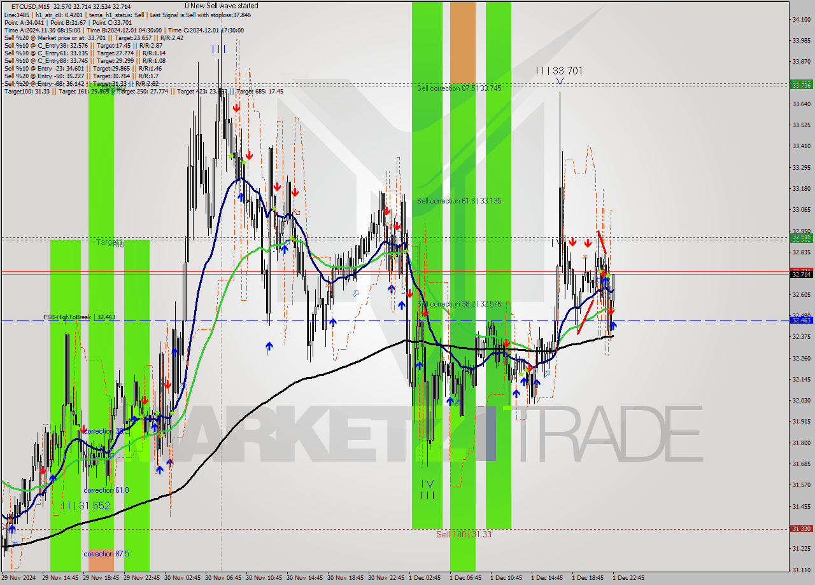Screen dimensions: 815x585
Task: Click the 'I I I 31.552' wave label
Action: point(85,506)
